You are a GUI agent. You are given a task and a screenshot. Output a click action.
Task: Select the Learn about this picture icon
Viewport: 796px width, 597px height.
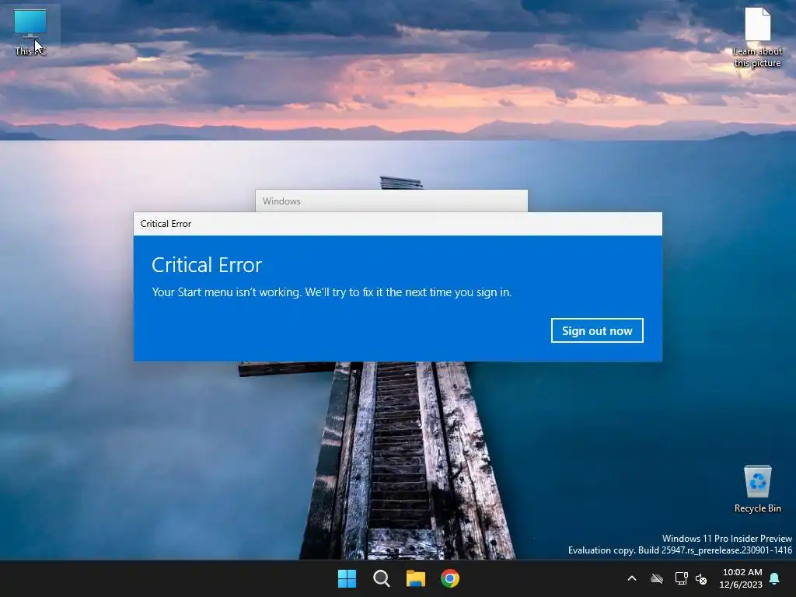(757, 38)
